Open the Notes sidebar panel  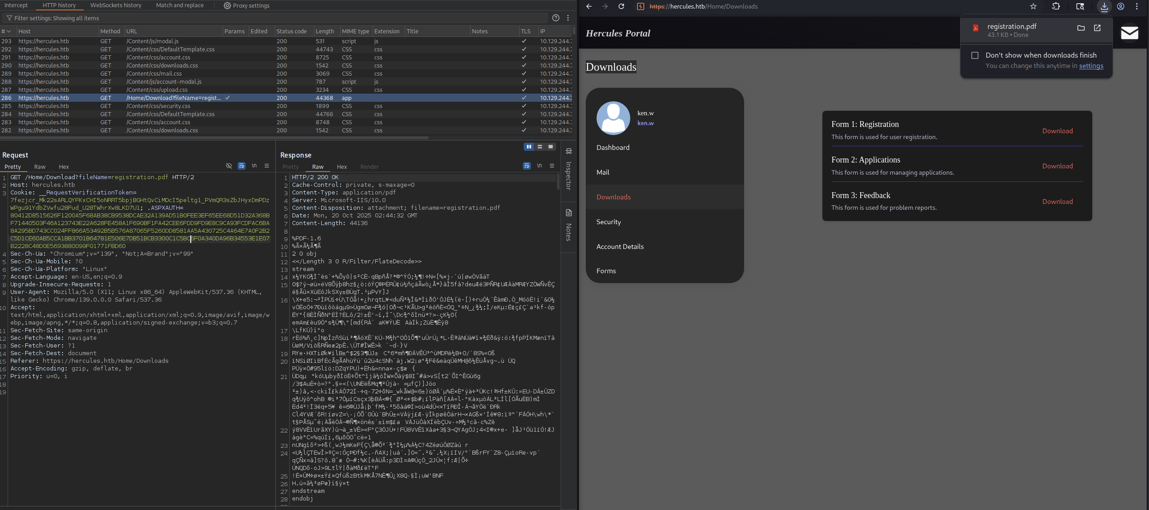click(x=568, y=230)
